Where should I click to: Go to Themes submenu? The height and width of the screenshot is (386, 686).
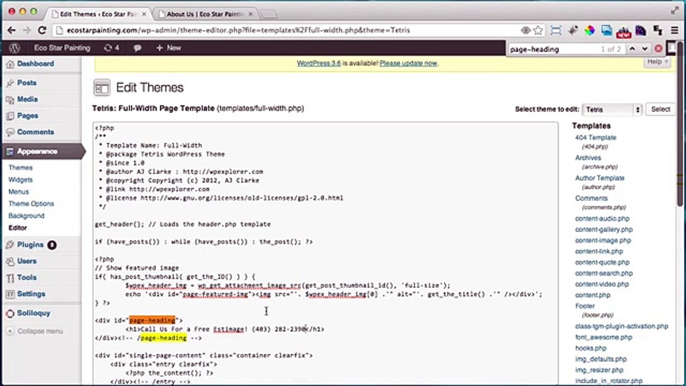click(x=20, y=168)
